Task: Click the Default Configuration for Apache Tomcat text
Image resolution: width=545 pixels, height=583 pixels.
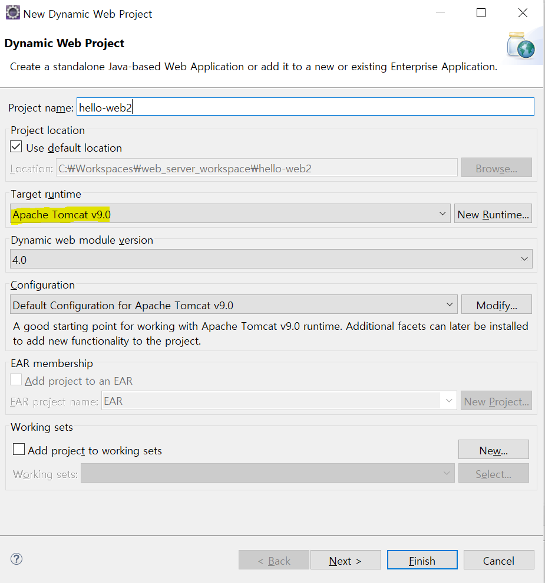Action: 123,305
